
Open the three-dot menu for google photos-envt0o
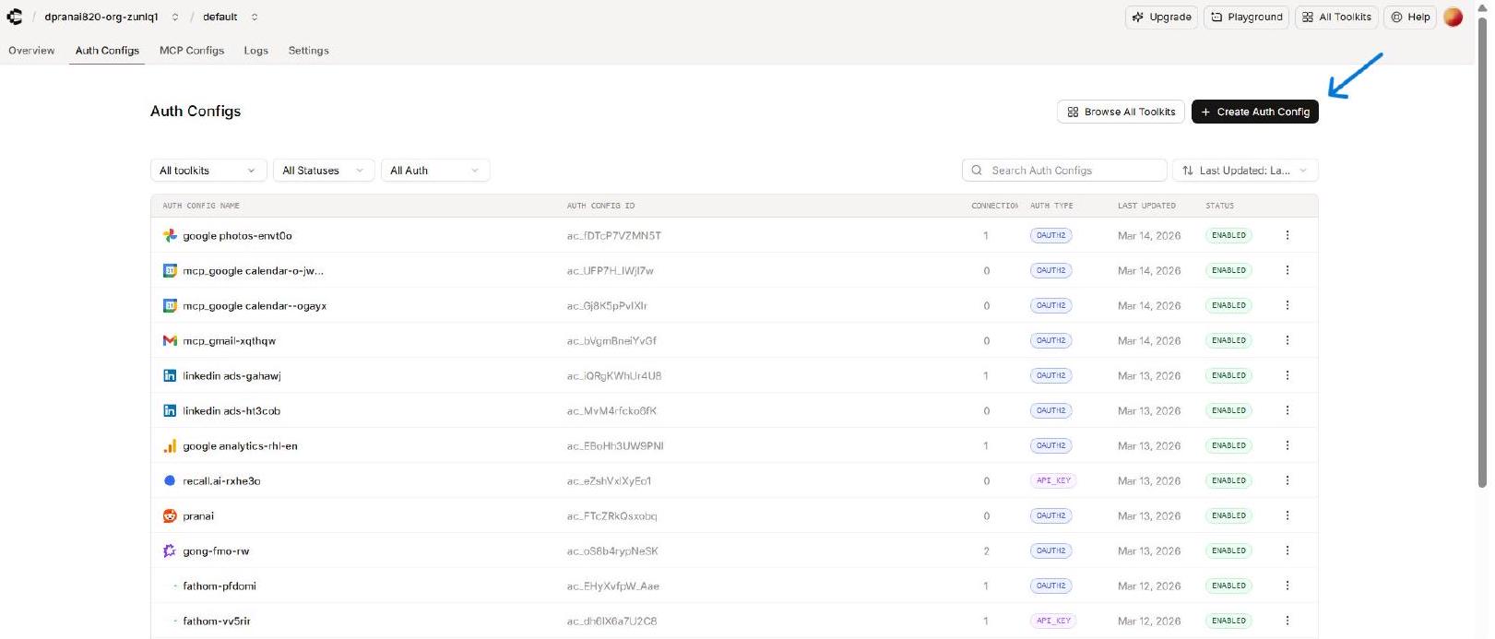tap(1287, 235)
